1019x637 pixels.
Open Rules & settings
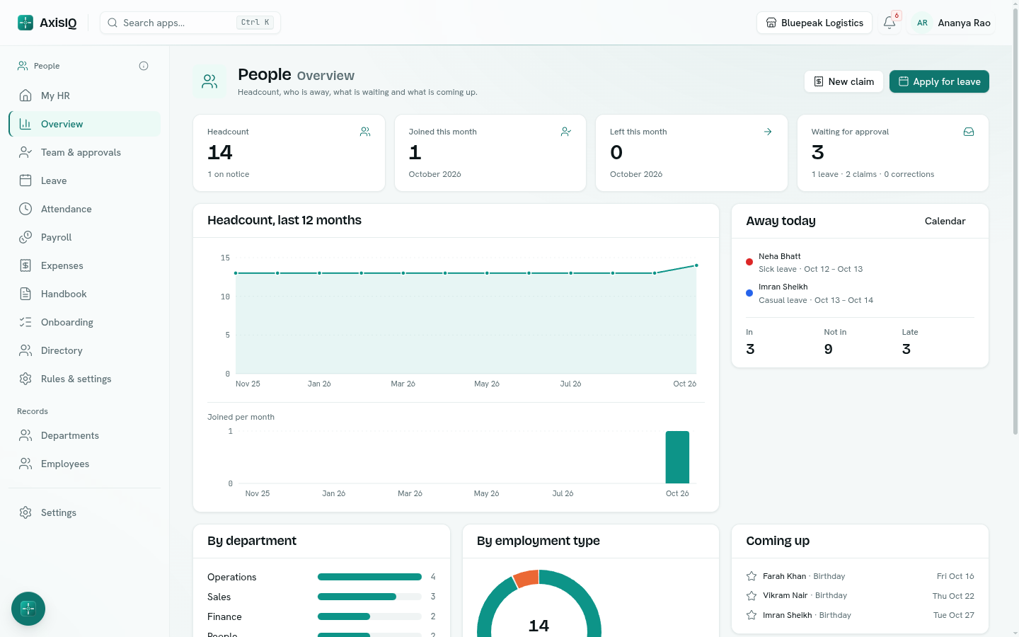(x=85, y=379)
